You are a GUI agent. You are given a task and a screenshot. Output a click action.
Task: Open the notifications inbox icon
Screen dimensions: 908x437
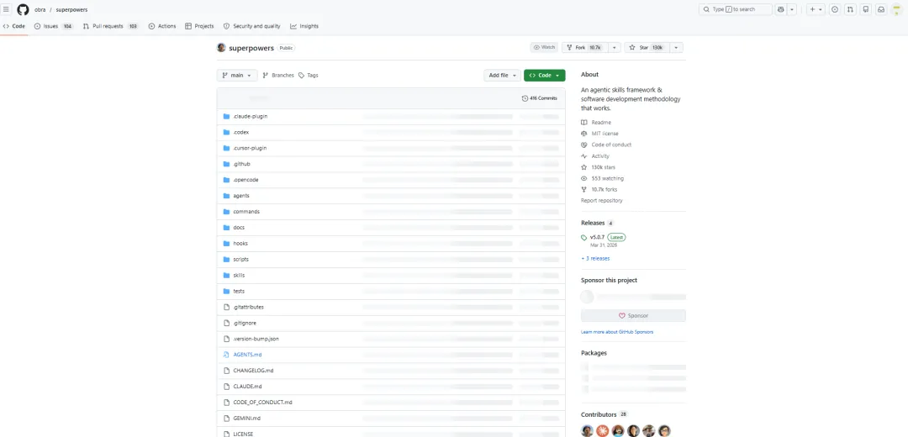tap(881, 9)
